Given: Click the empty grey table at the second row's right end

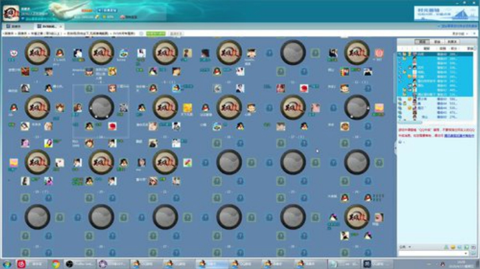Looking at the screenshot, I should click(x=357, y=107).
